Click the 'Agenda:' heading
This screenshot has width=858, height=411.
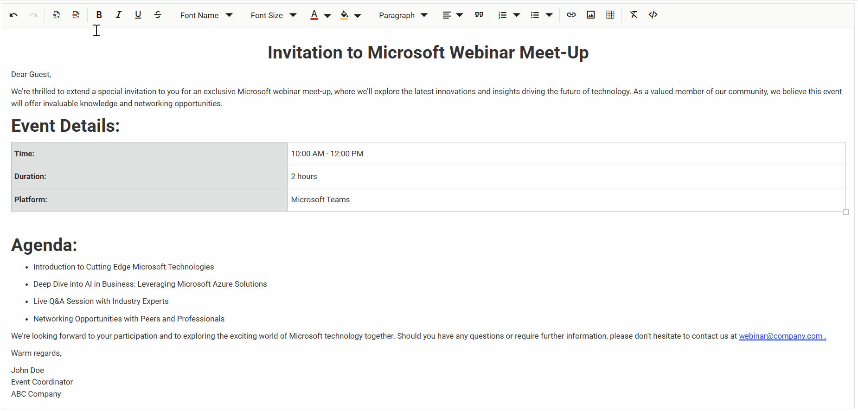pyautogui.click(x=44, y=245)
